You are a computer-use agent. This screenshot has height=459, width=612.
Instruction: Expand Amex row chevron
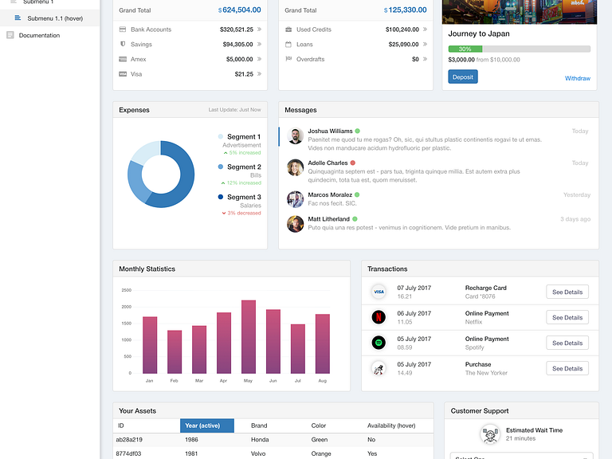259,59
